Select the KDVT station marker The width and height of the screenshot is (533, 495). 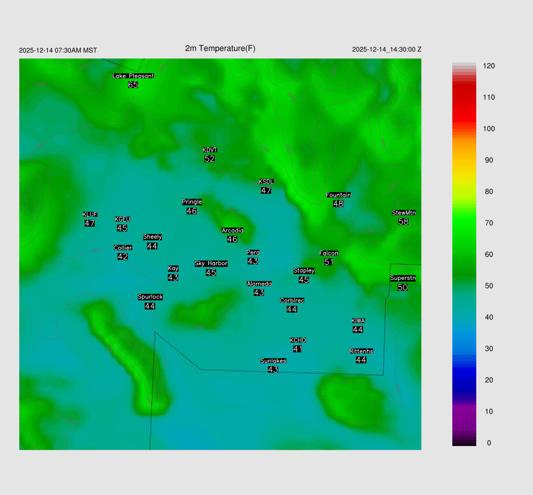tap(210, 150)
